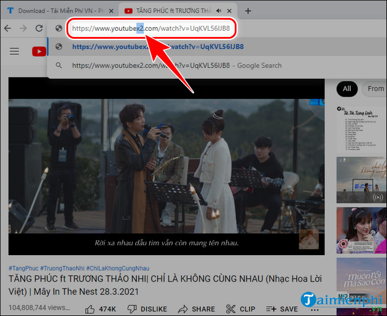Choose the Google Search suggestion row

pyautogui.click(x=217, y=65)
